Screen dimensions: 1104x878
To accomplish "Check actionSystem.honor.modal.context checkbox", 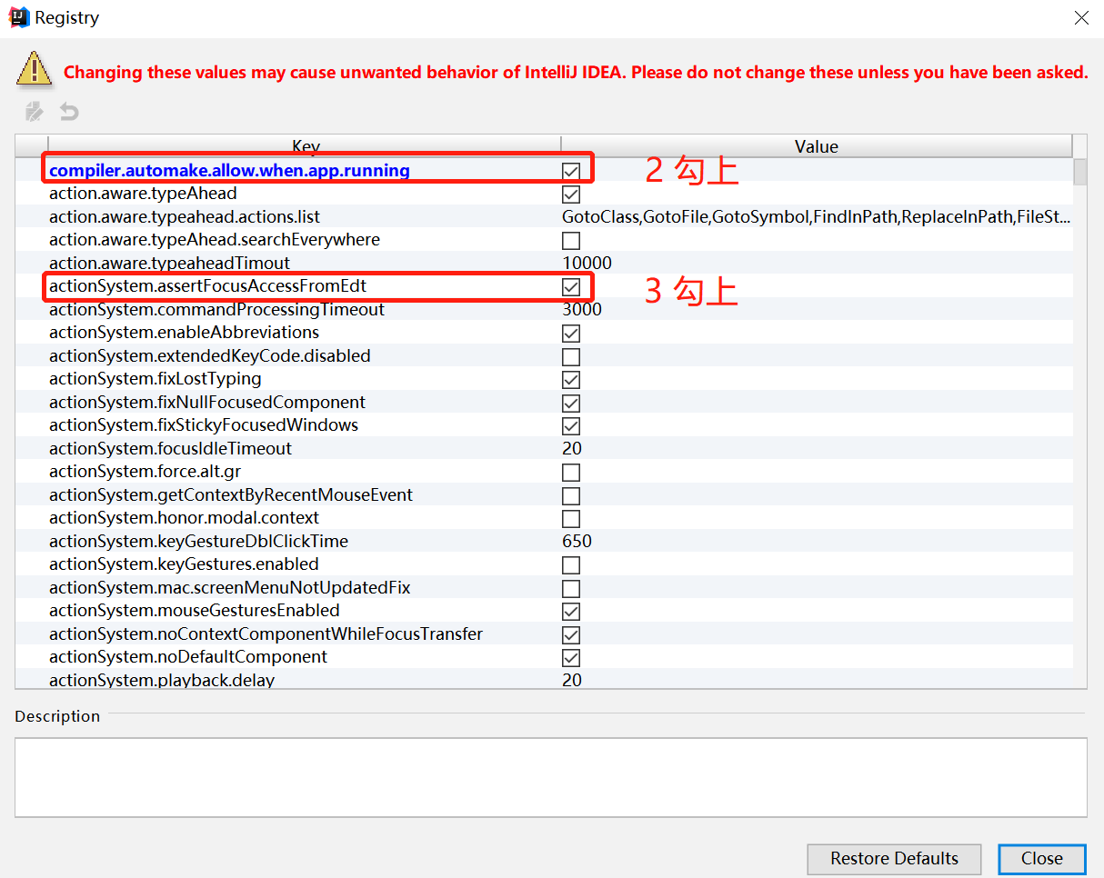I will tap(571, 519).
